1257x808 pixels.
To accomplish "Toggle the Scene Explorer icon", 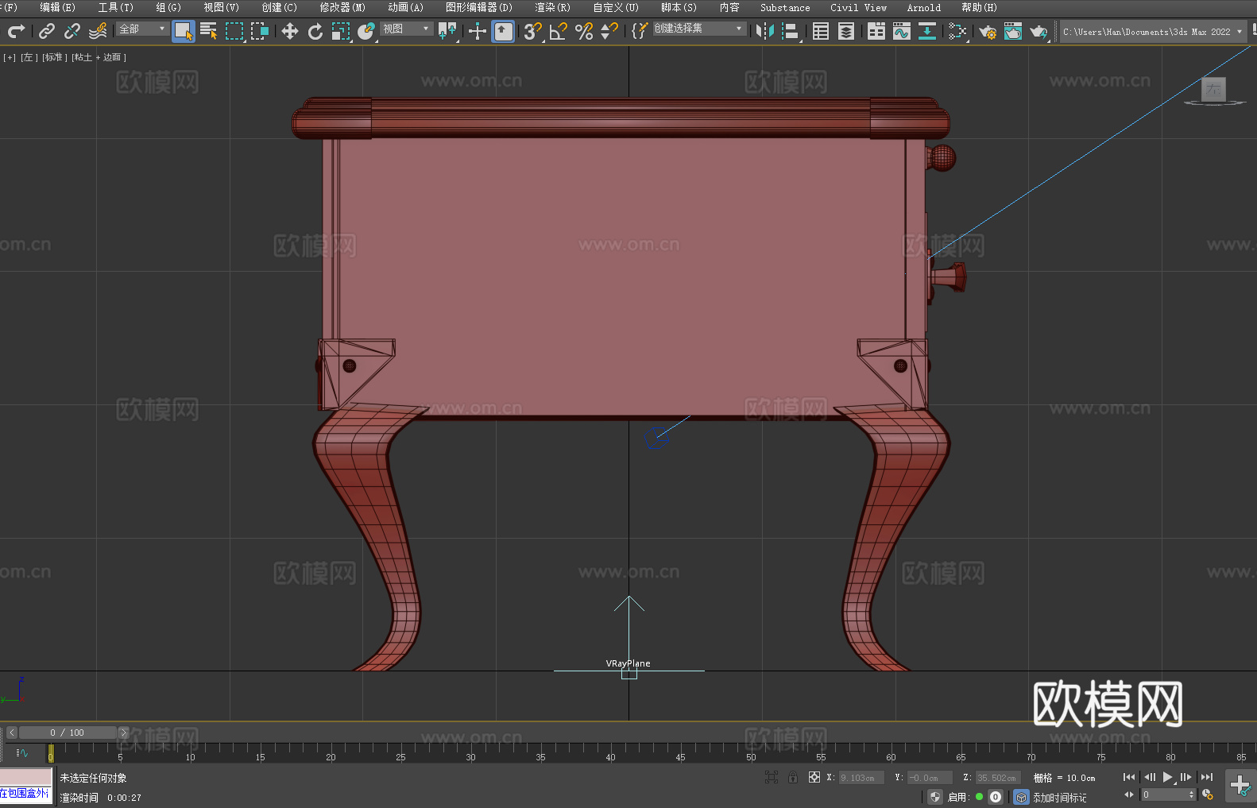I will 821,31.
